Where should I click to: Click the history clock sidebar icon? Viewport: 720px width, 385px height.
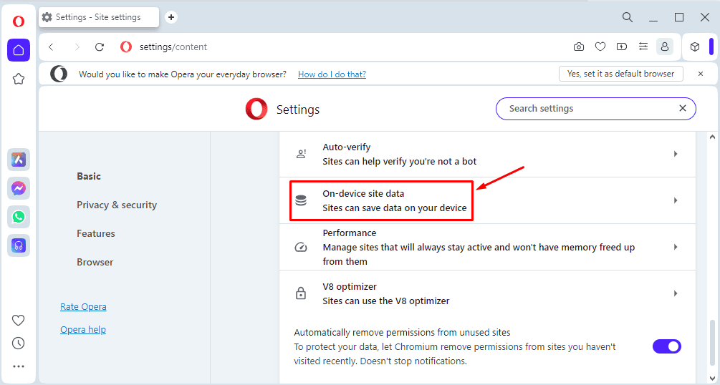(19, 343)
